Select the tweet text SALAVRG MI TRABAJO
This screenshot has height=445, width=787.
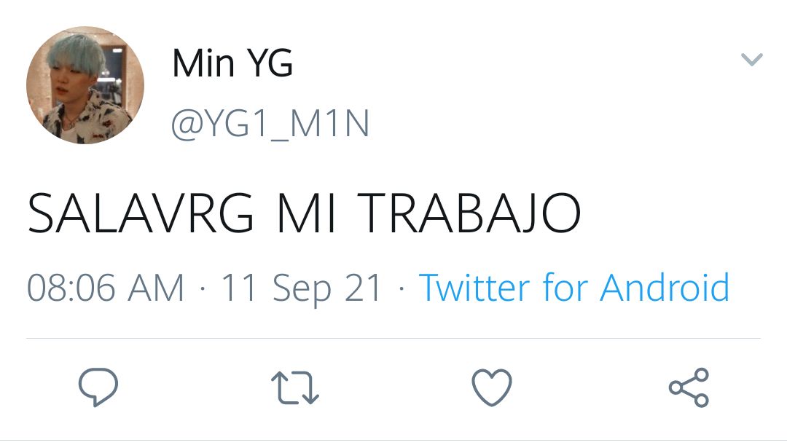304,213
